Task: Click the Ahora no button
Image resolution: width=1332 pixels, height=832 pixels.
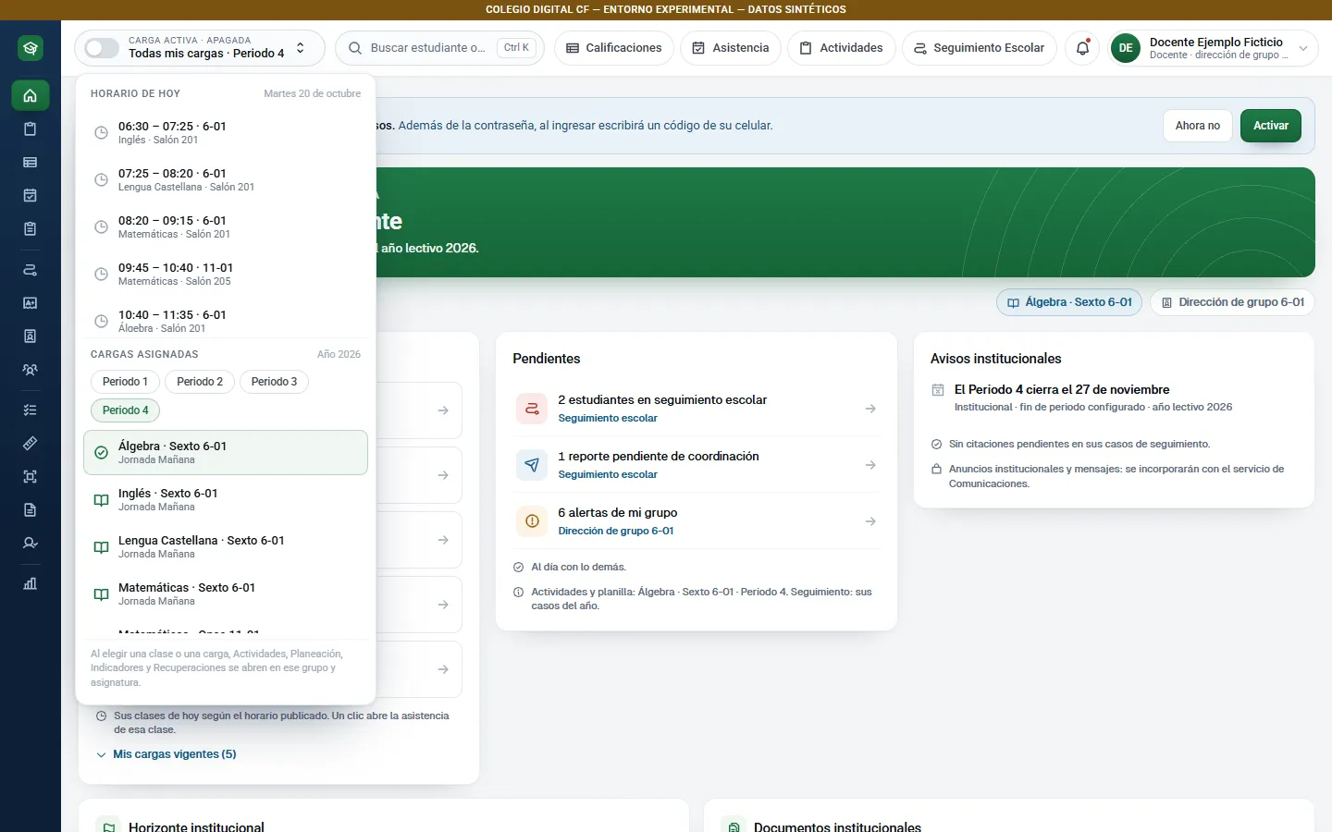Action: tap(1198, 126)
